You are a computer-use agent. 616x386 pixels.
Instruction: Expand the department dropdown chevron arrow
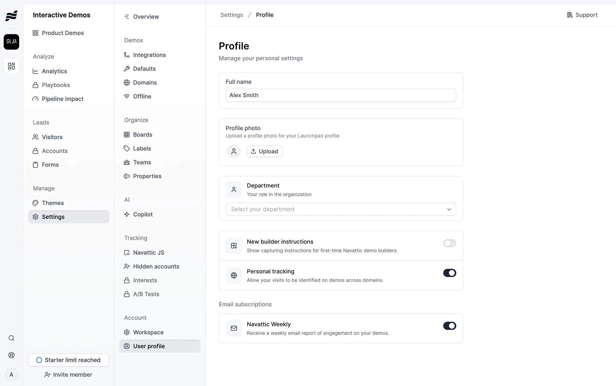pyautogui.click(x=449, y=209)
